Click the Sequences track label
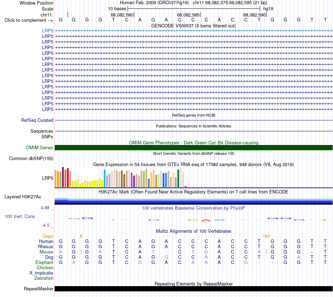 [42, 131]
